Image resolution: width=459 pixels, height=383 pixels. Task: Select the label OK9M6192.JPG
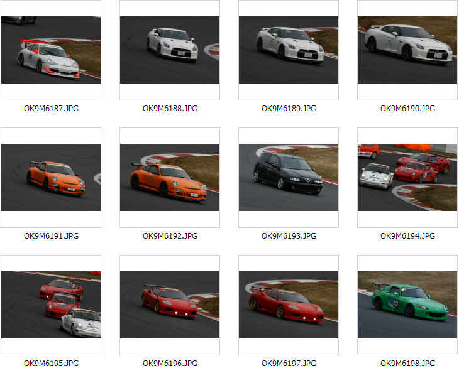click(x=170, y=236)
